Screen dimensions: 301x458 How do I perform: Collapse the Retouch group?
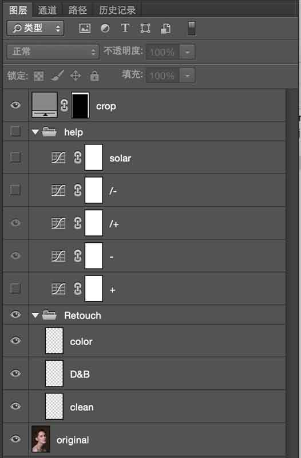tap(35, 315)
